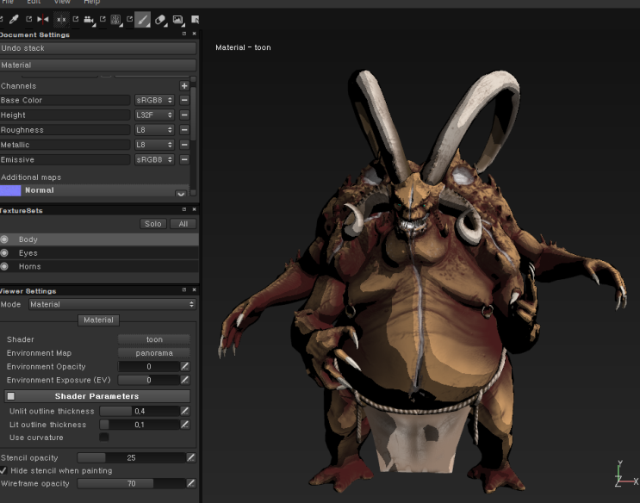Viewport: 640px width, 503px height.
Task: Remove the Emissive channel
Action: pos(184,159)
